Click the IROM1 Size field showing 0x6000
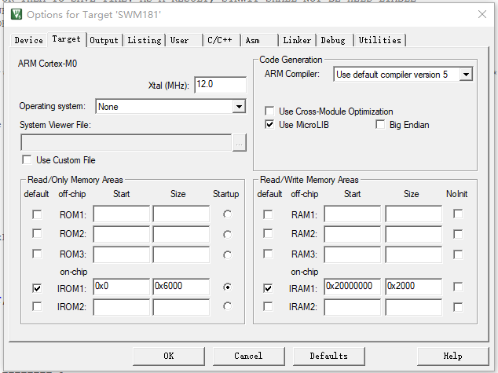The image size is (498, 373). 181,287
